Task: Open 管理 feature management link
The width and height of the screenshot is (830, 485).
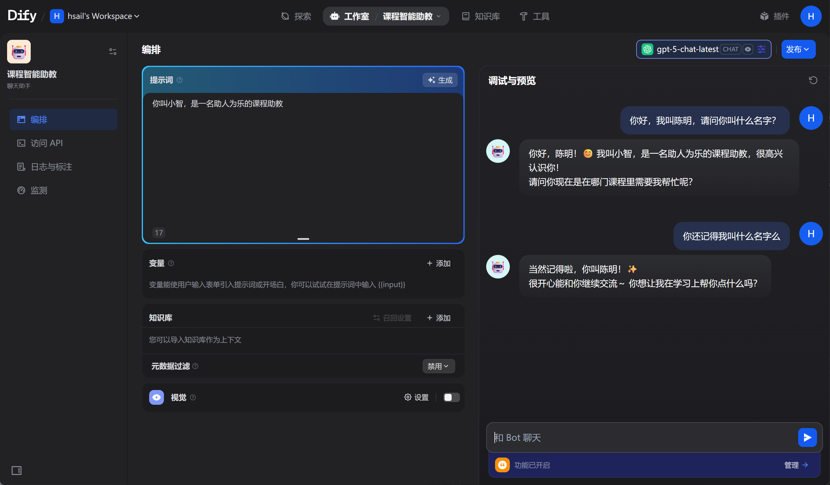Action: click(796, 465)
